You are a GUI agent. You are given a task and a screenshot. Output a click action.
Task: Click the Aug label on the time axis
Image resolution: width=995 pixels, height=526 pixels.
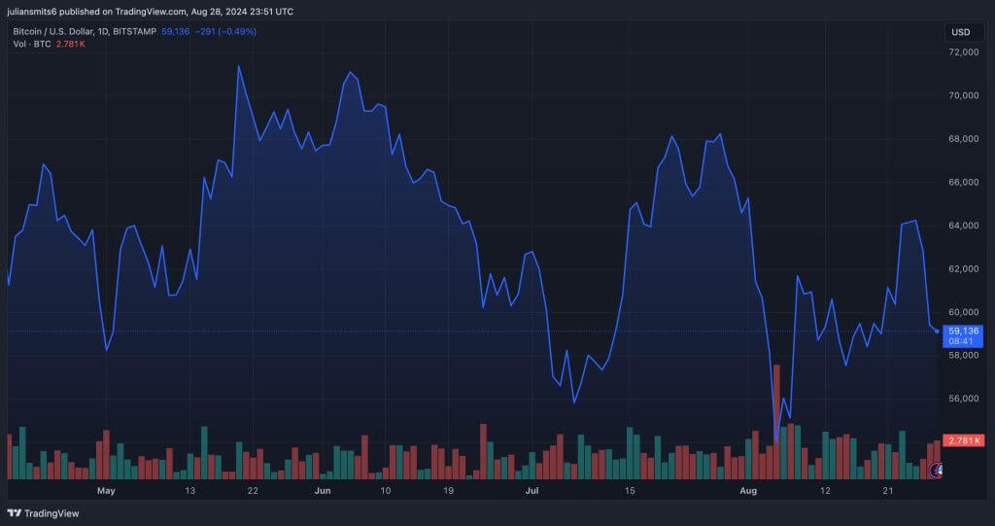click(x=746, y=491)
